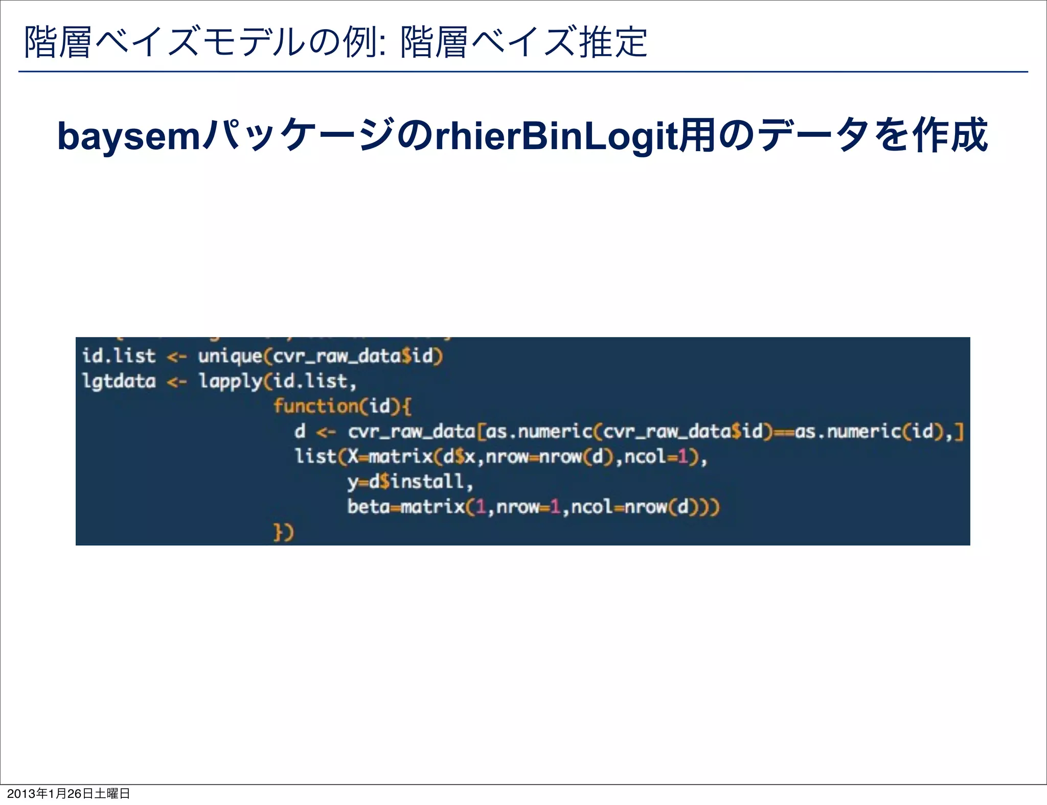Click the code line 'id.list <- unique(cvr_raw_data$id)'
Viewport: 1047px width, 805px height.
pos(262,356)
